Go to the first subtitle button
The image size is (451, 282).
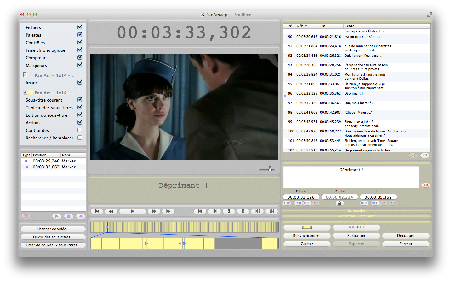click(200, 211)
